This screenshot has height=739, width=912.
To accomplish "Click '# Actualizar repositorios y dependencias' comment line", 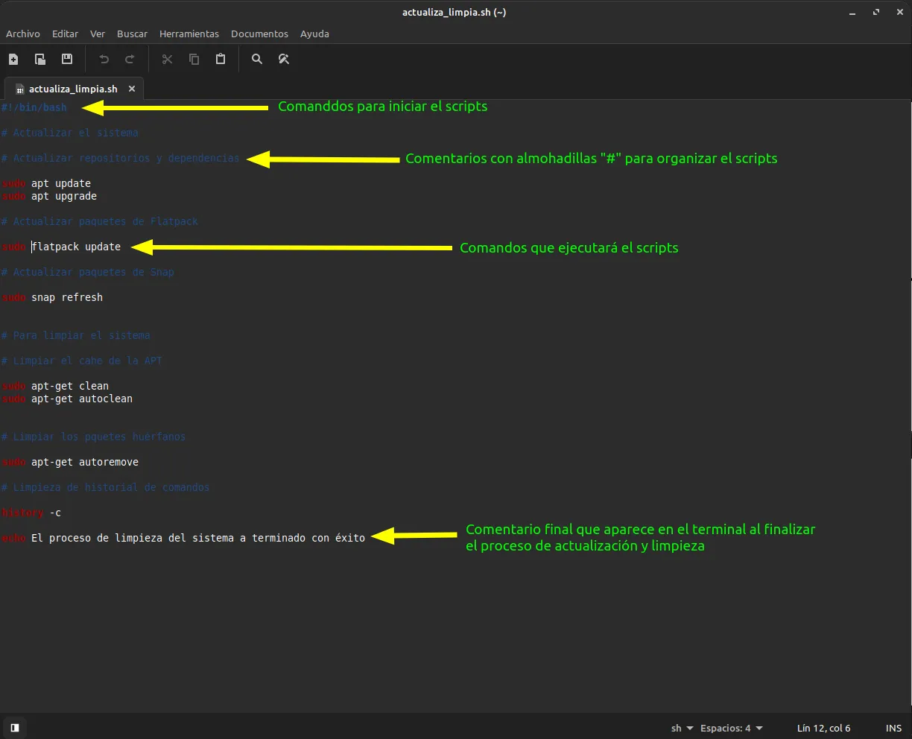I will [121, 158].
